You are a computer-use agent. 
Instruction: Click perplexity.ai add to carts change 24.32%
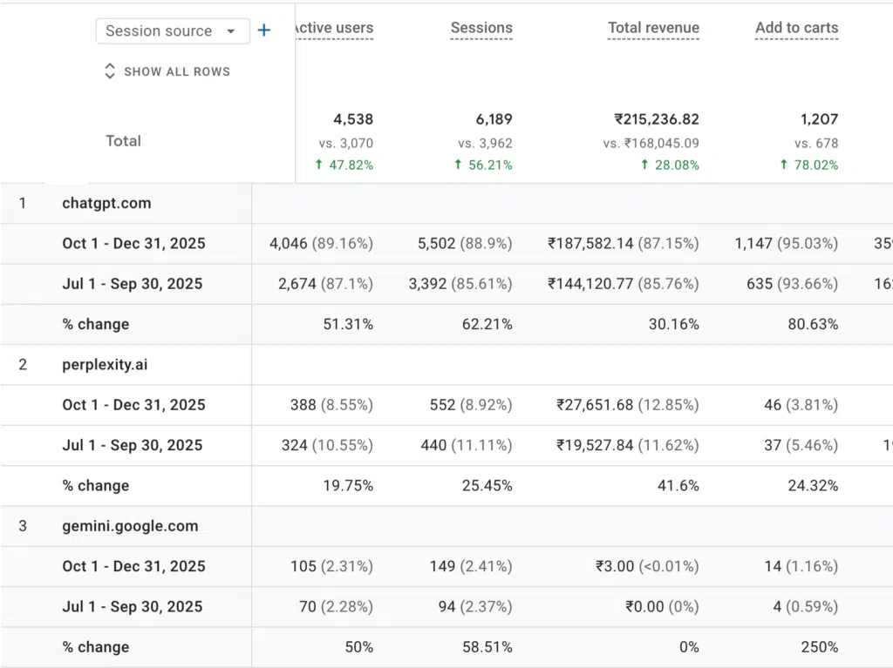point(813,486)
